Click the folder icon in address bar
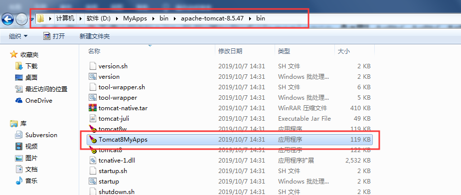461x195 pixels. pyautogui.click(x=40, y=18)
